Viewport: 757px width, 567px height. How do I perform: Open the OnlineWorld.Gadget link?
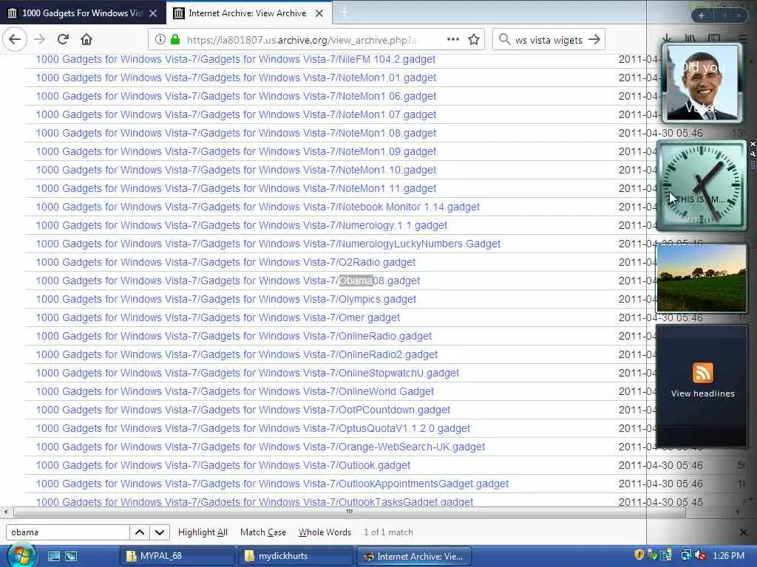click(234, 391)
